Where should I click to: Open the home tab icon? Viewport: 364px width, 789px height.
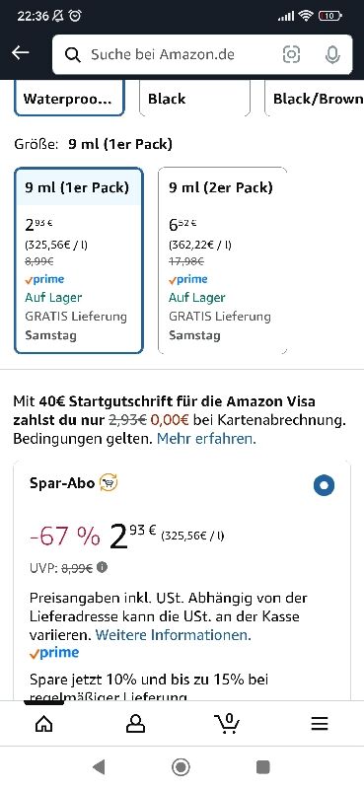click(x=43, y=724)
